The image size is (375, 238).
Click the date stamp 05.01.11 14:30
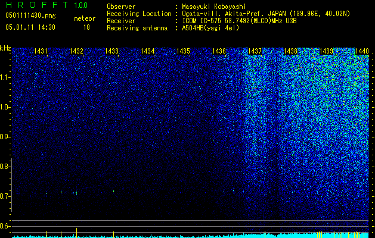click(x=30, y=27)
